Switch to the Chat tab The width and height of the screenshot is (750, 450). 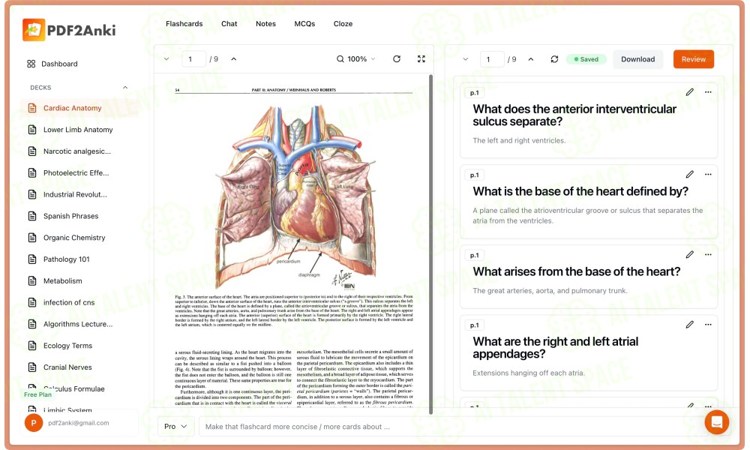click(x=229, y=23)
